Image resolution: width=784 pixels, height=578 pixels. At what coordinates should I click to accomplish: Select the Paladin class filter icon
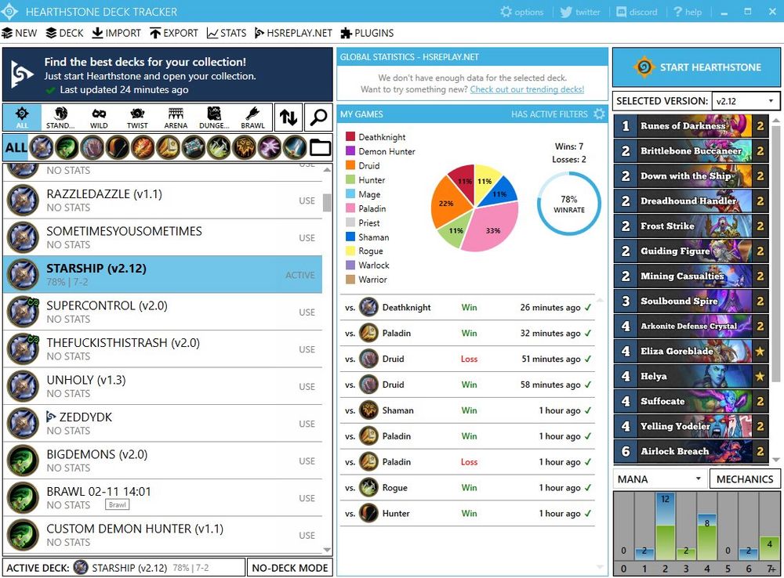tap(168, 147)
